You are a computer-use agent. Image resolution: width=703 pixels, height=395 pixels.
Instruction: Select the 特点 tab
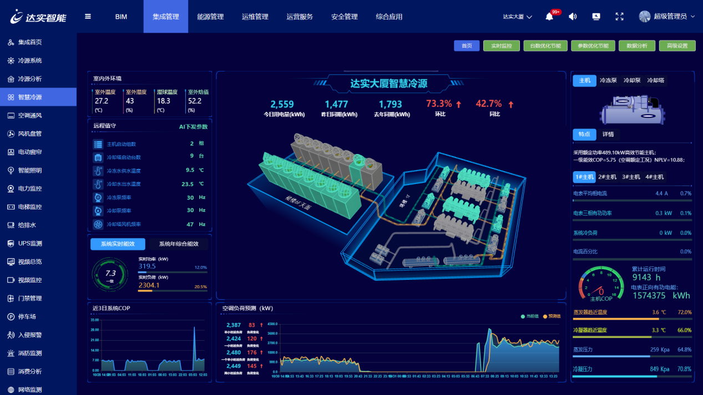click(584, 135)
